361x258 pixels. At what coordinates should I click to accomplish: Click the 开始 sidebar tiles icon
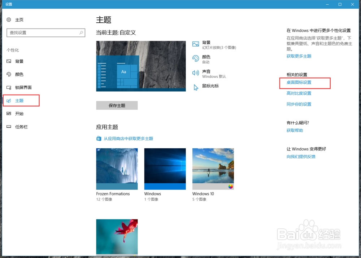pyautogui.click(x=9, y=113)
